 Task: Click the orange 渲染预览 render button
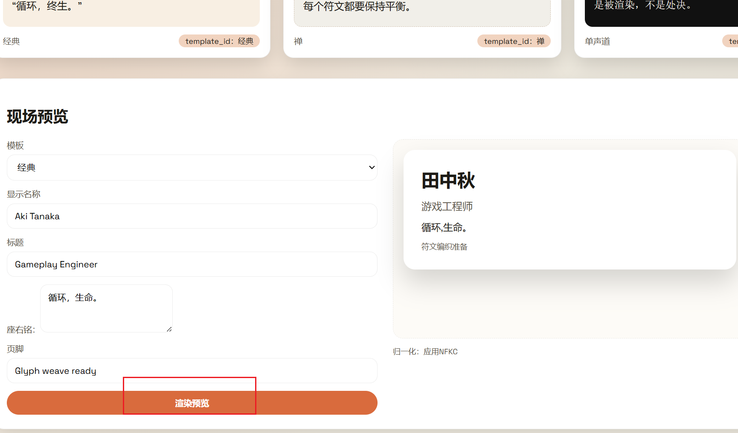(x=192, y=403)
